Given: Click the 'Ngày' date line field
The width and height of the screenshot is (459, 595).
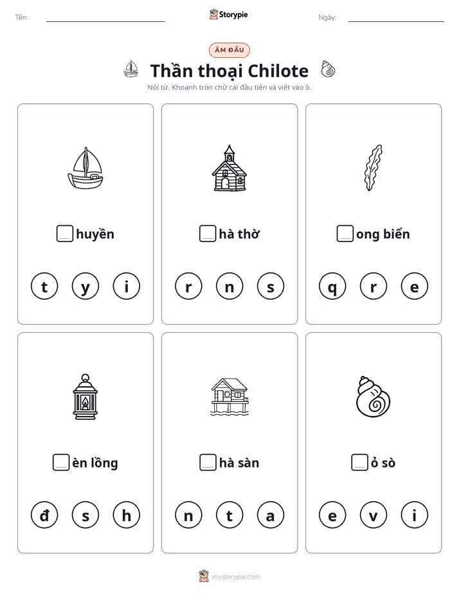Looking at the screenshot, I should (x=396, y=17).
